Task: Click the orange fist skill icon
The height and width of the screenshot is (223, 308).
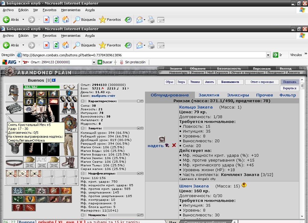Action: pyautogui.click(x=66, y=191)
